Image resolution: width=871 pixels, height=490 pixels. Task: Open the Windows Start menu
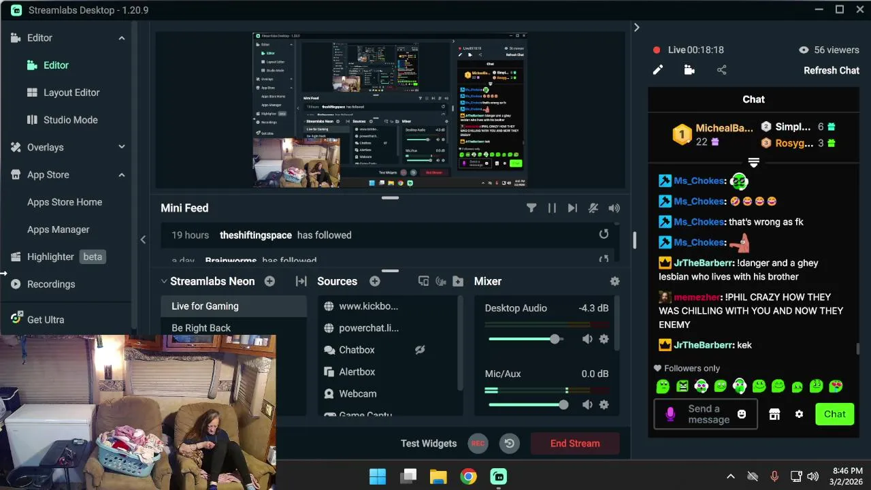[378, 476]
